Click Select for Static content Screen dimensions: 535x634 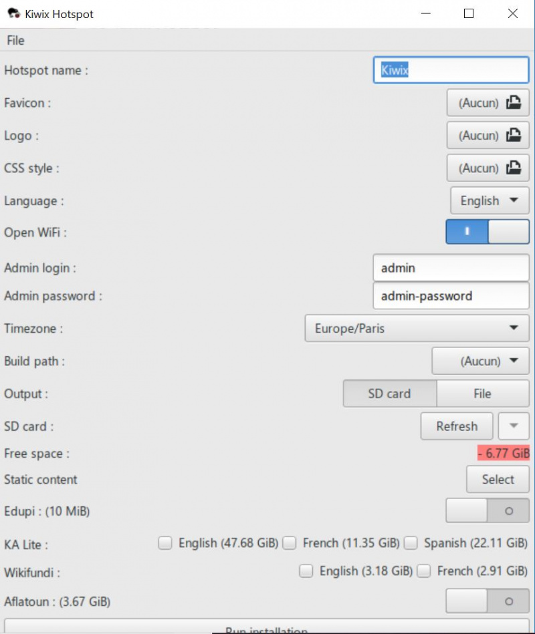(498, 479)
